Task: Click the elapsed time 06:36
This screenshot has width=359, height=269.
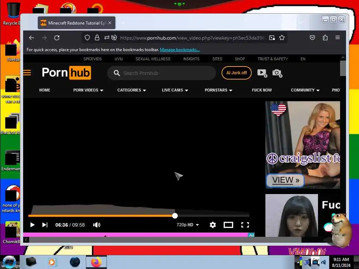Action: click(62, 225)
